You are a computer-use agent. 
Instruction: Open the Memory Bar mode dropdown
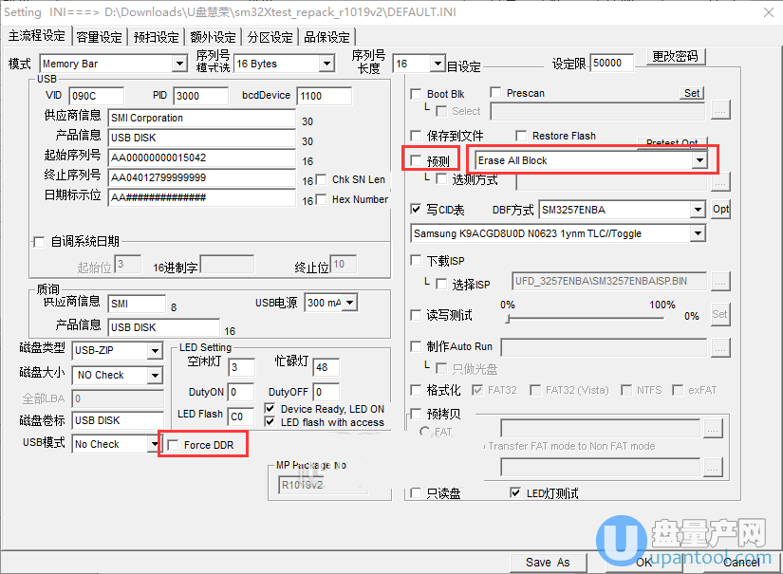click(179, 65)
